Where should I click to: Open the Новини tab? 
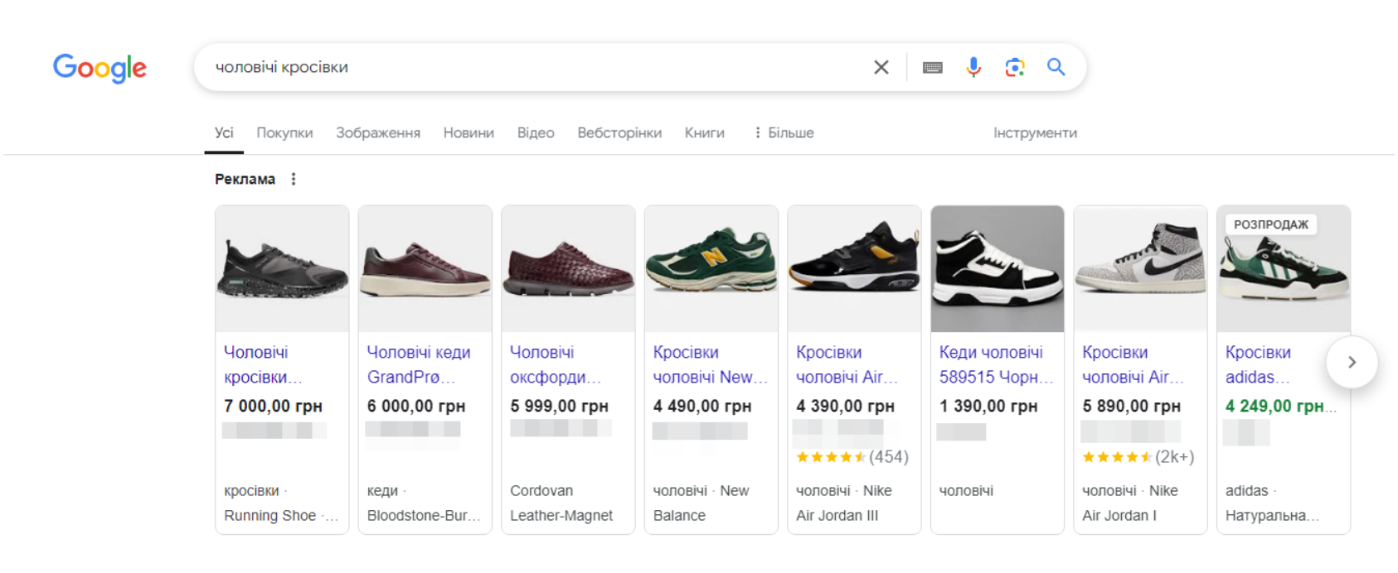[x=468, y=132]
